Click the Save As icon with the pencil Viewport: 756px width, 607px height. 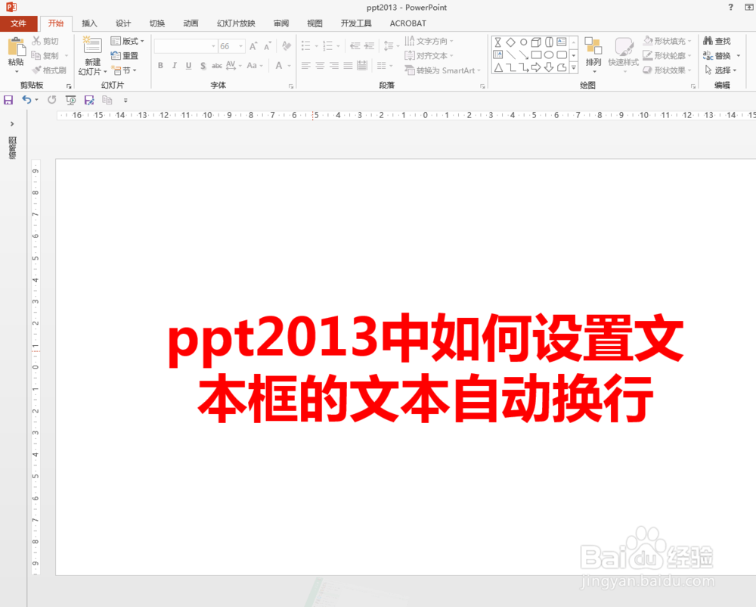click(89, 100)
